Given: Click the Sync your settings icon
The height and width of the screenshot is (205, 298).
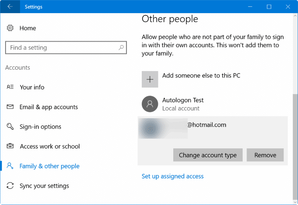Looking at the screenshot, I should pyautogui.click(x=10, y=186).
